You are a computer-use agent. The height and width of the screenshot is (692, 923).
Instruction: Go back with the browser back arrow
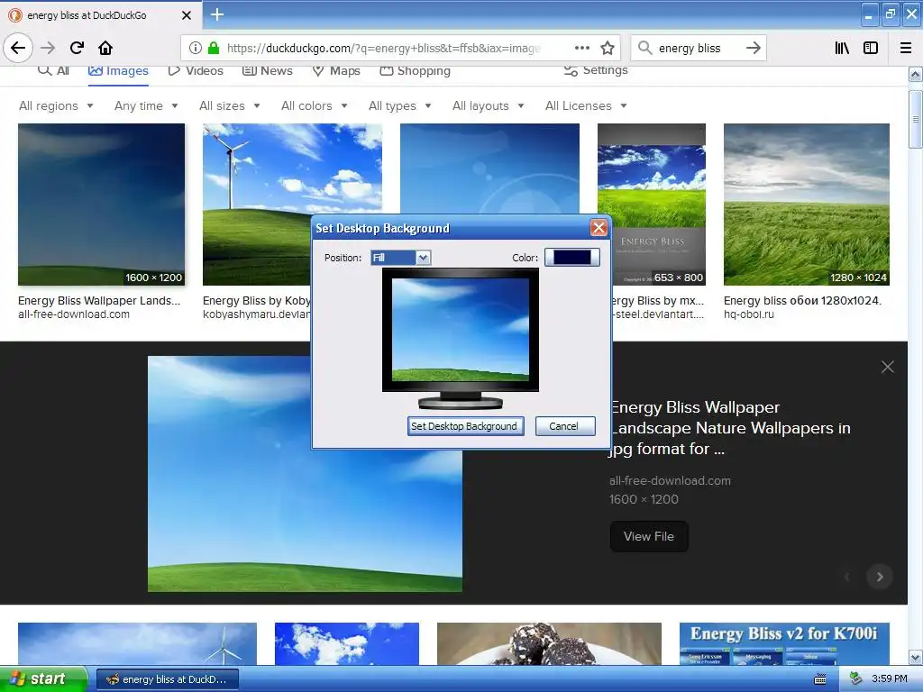coord(18,48)
